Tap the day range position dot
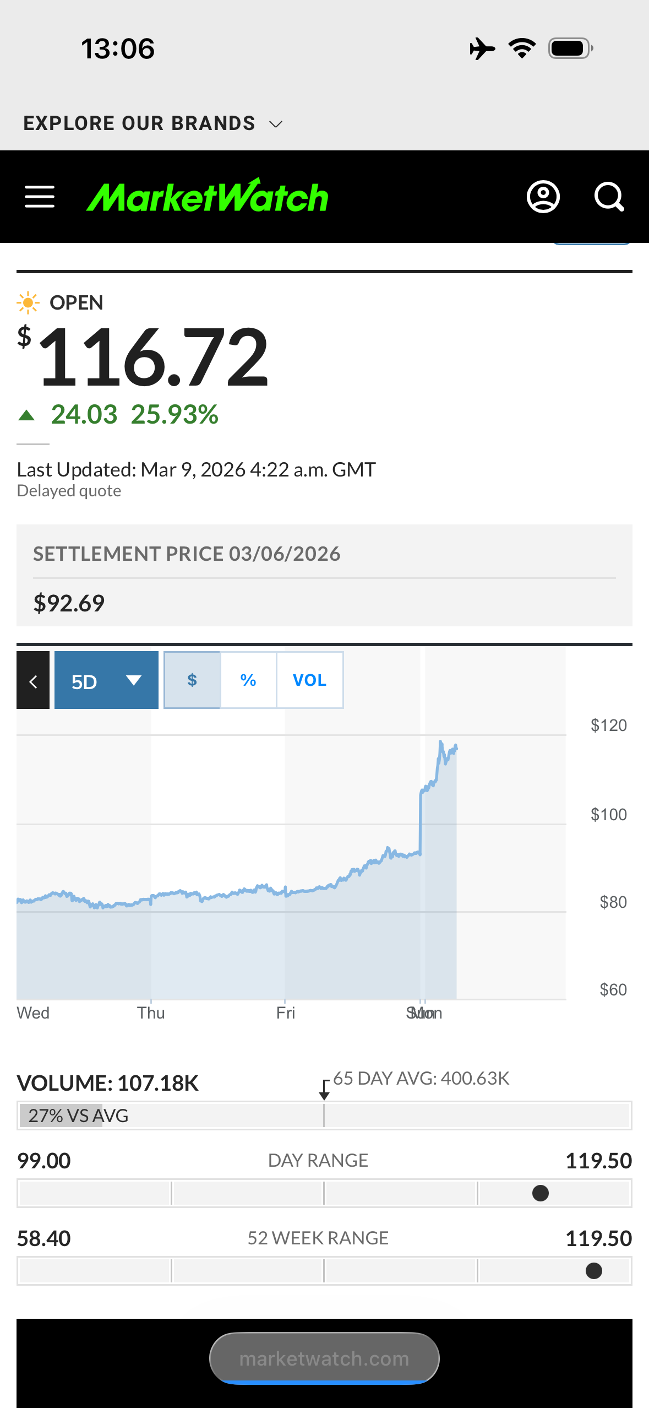Image resolution: width=649 pixels, height=1408 pixels. (x=541, y=1193)
